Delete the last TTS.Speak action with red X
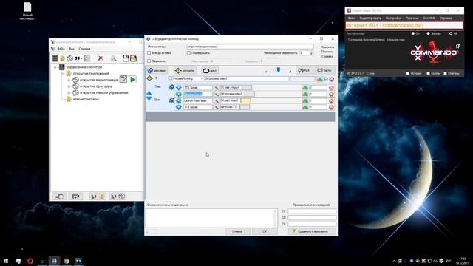Viewport: 473px width, 266px height. tap(331, 107)
